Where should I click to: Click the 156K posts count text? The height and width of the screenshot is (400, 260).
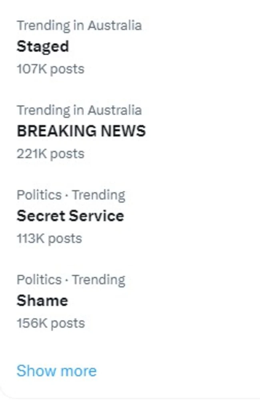coord(50,323)
